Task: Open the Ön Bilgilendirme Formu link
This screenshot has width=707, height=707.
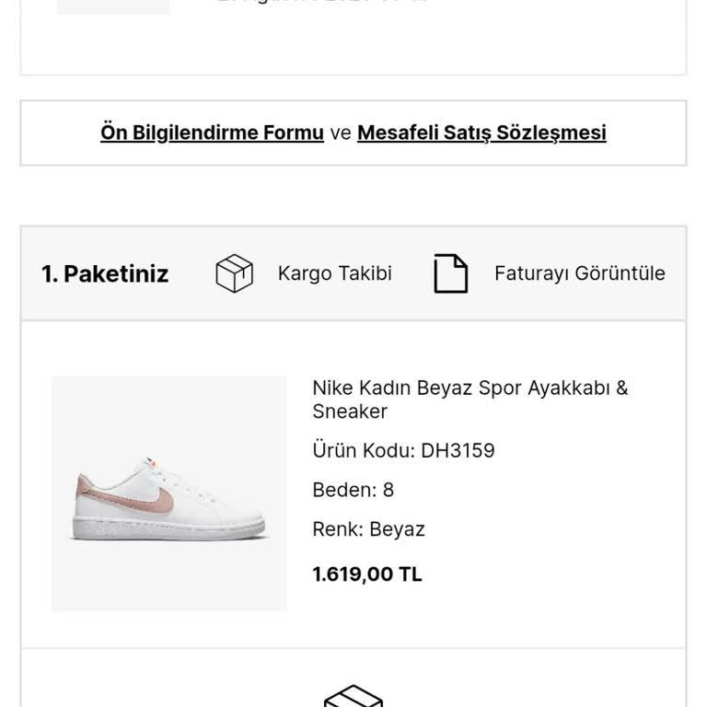Action: tap(212, 133)
